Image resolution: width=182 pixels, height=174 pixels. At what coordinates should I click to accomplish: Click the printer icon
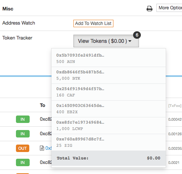149,9
